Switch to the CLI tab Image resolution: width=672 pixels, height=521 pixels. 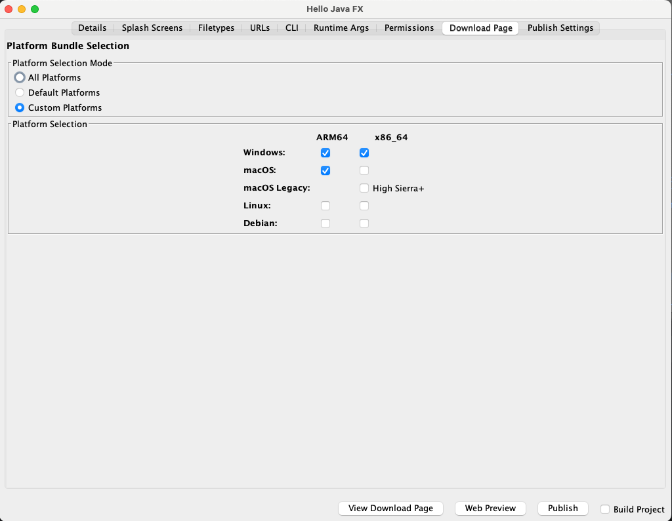click(291, 28)
